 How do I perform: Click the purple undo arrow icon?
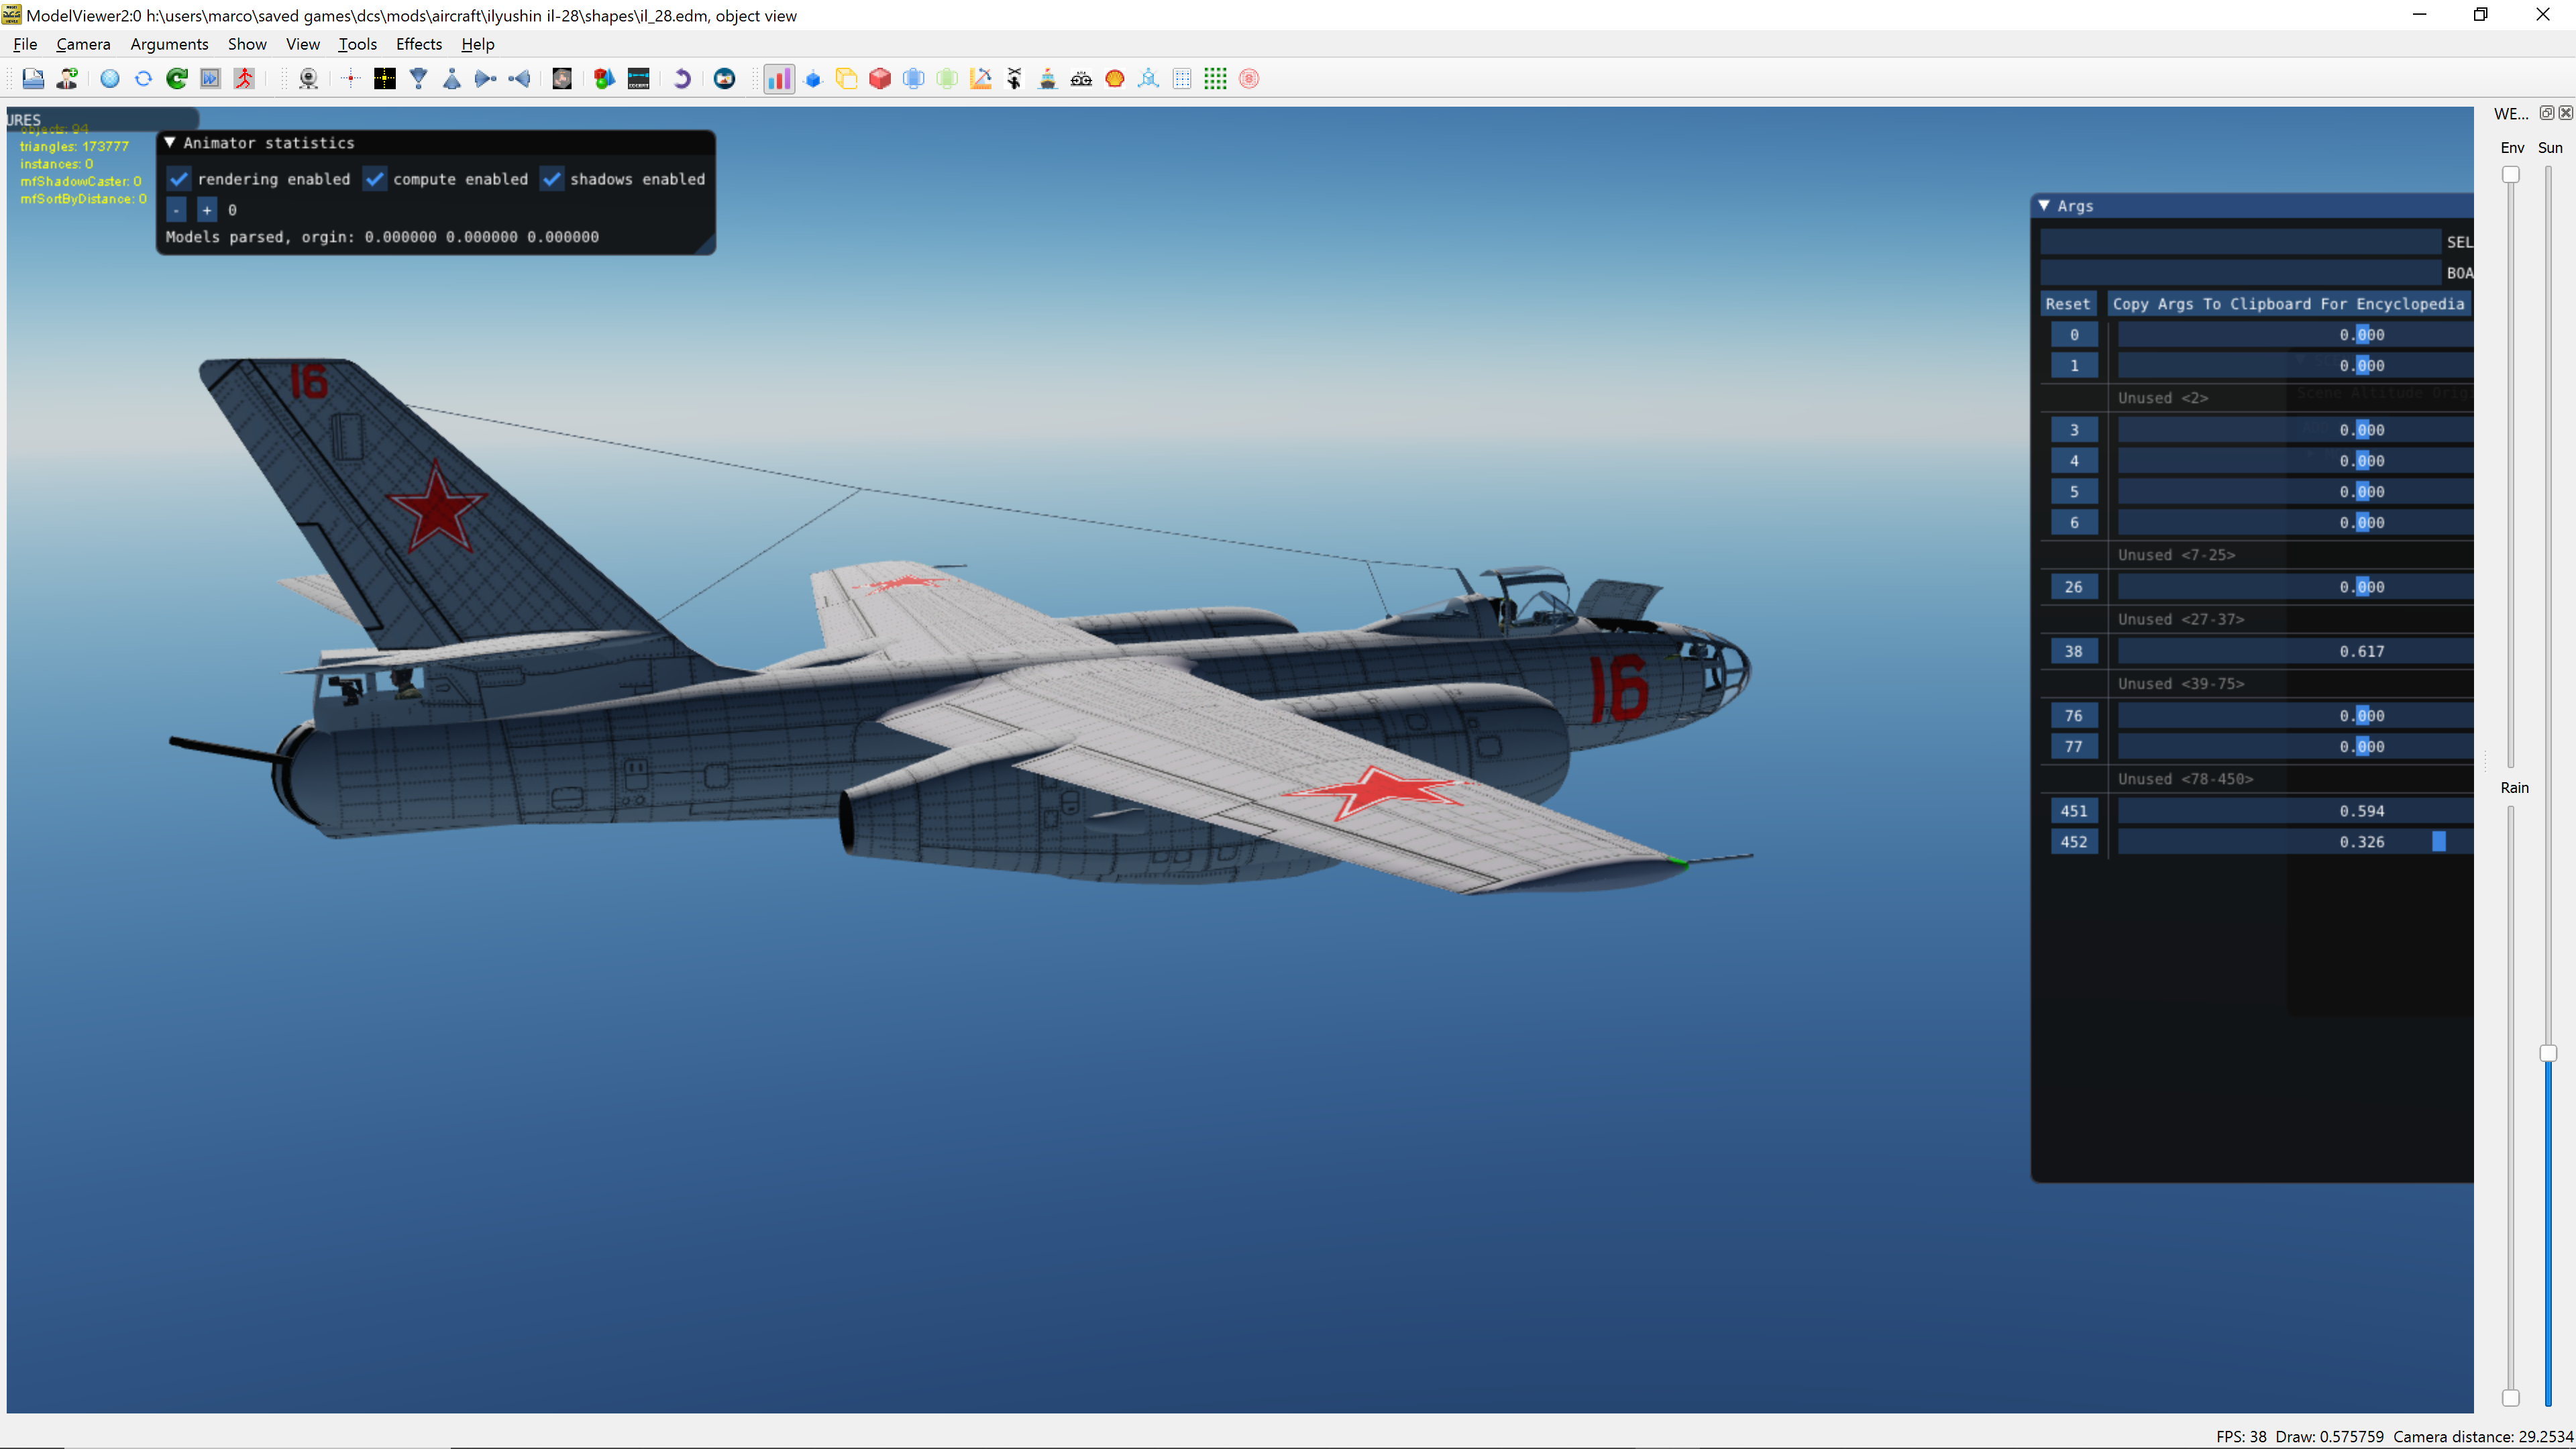[x=682, y=79]
